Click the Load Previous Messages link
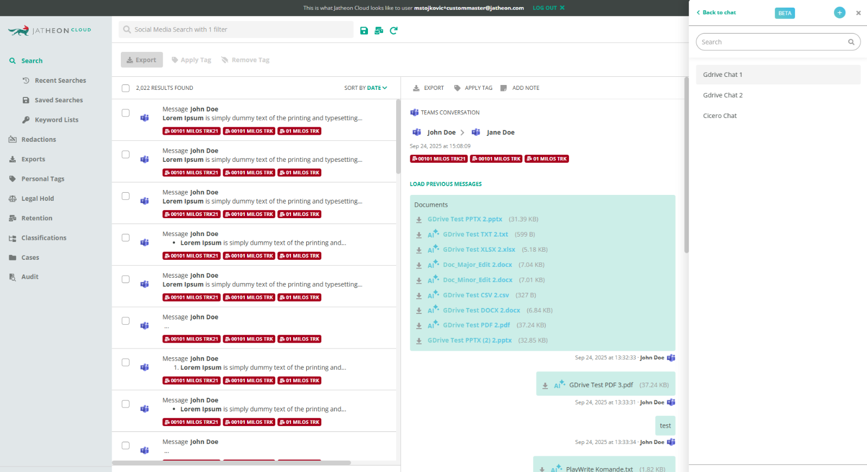867x472 pixels. click(445, 184)
